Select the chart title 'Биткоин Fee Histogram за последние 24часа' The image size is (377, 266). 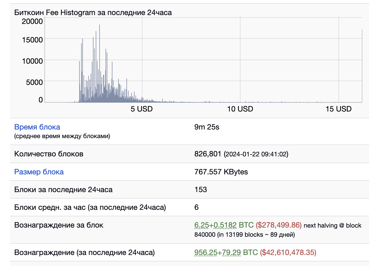point(93,13)
